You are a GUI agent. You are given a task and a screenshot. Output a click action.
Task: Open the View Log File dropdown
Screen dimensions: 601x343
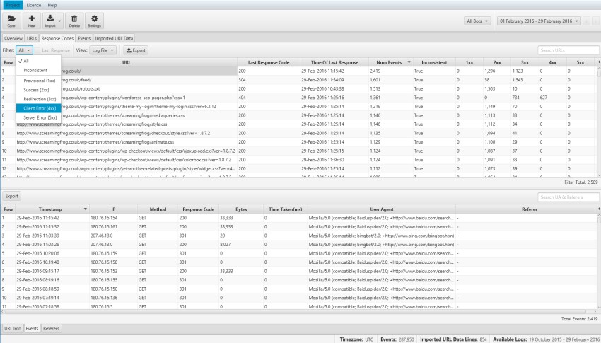tap(103, 50)
